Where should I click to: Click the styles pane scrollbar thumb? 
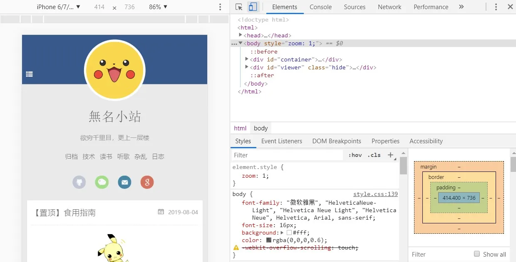coord(403,166)
